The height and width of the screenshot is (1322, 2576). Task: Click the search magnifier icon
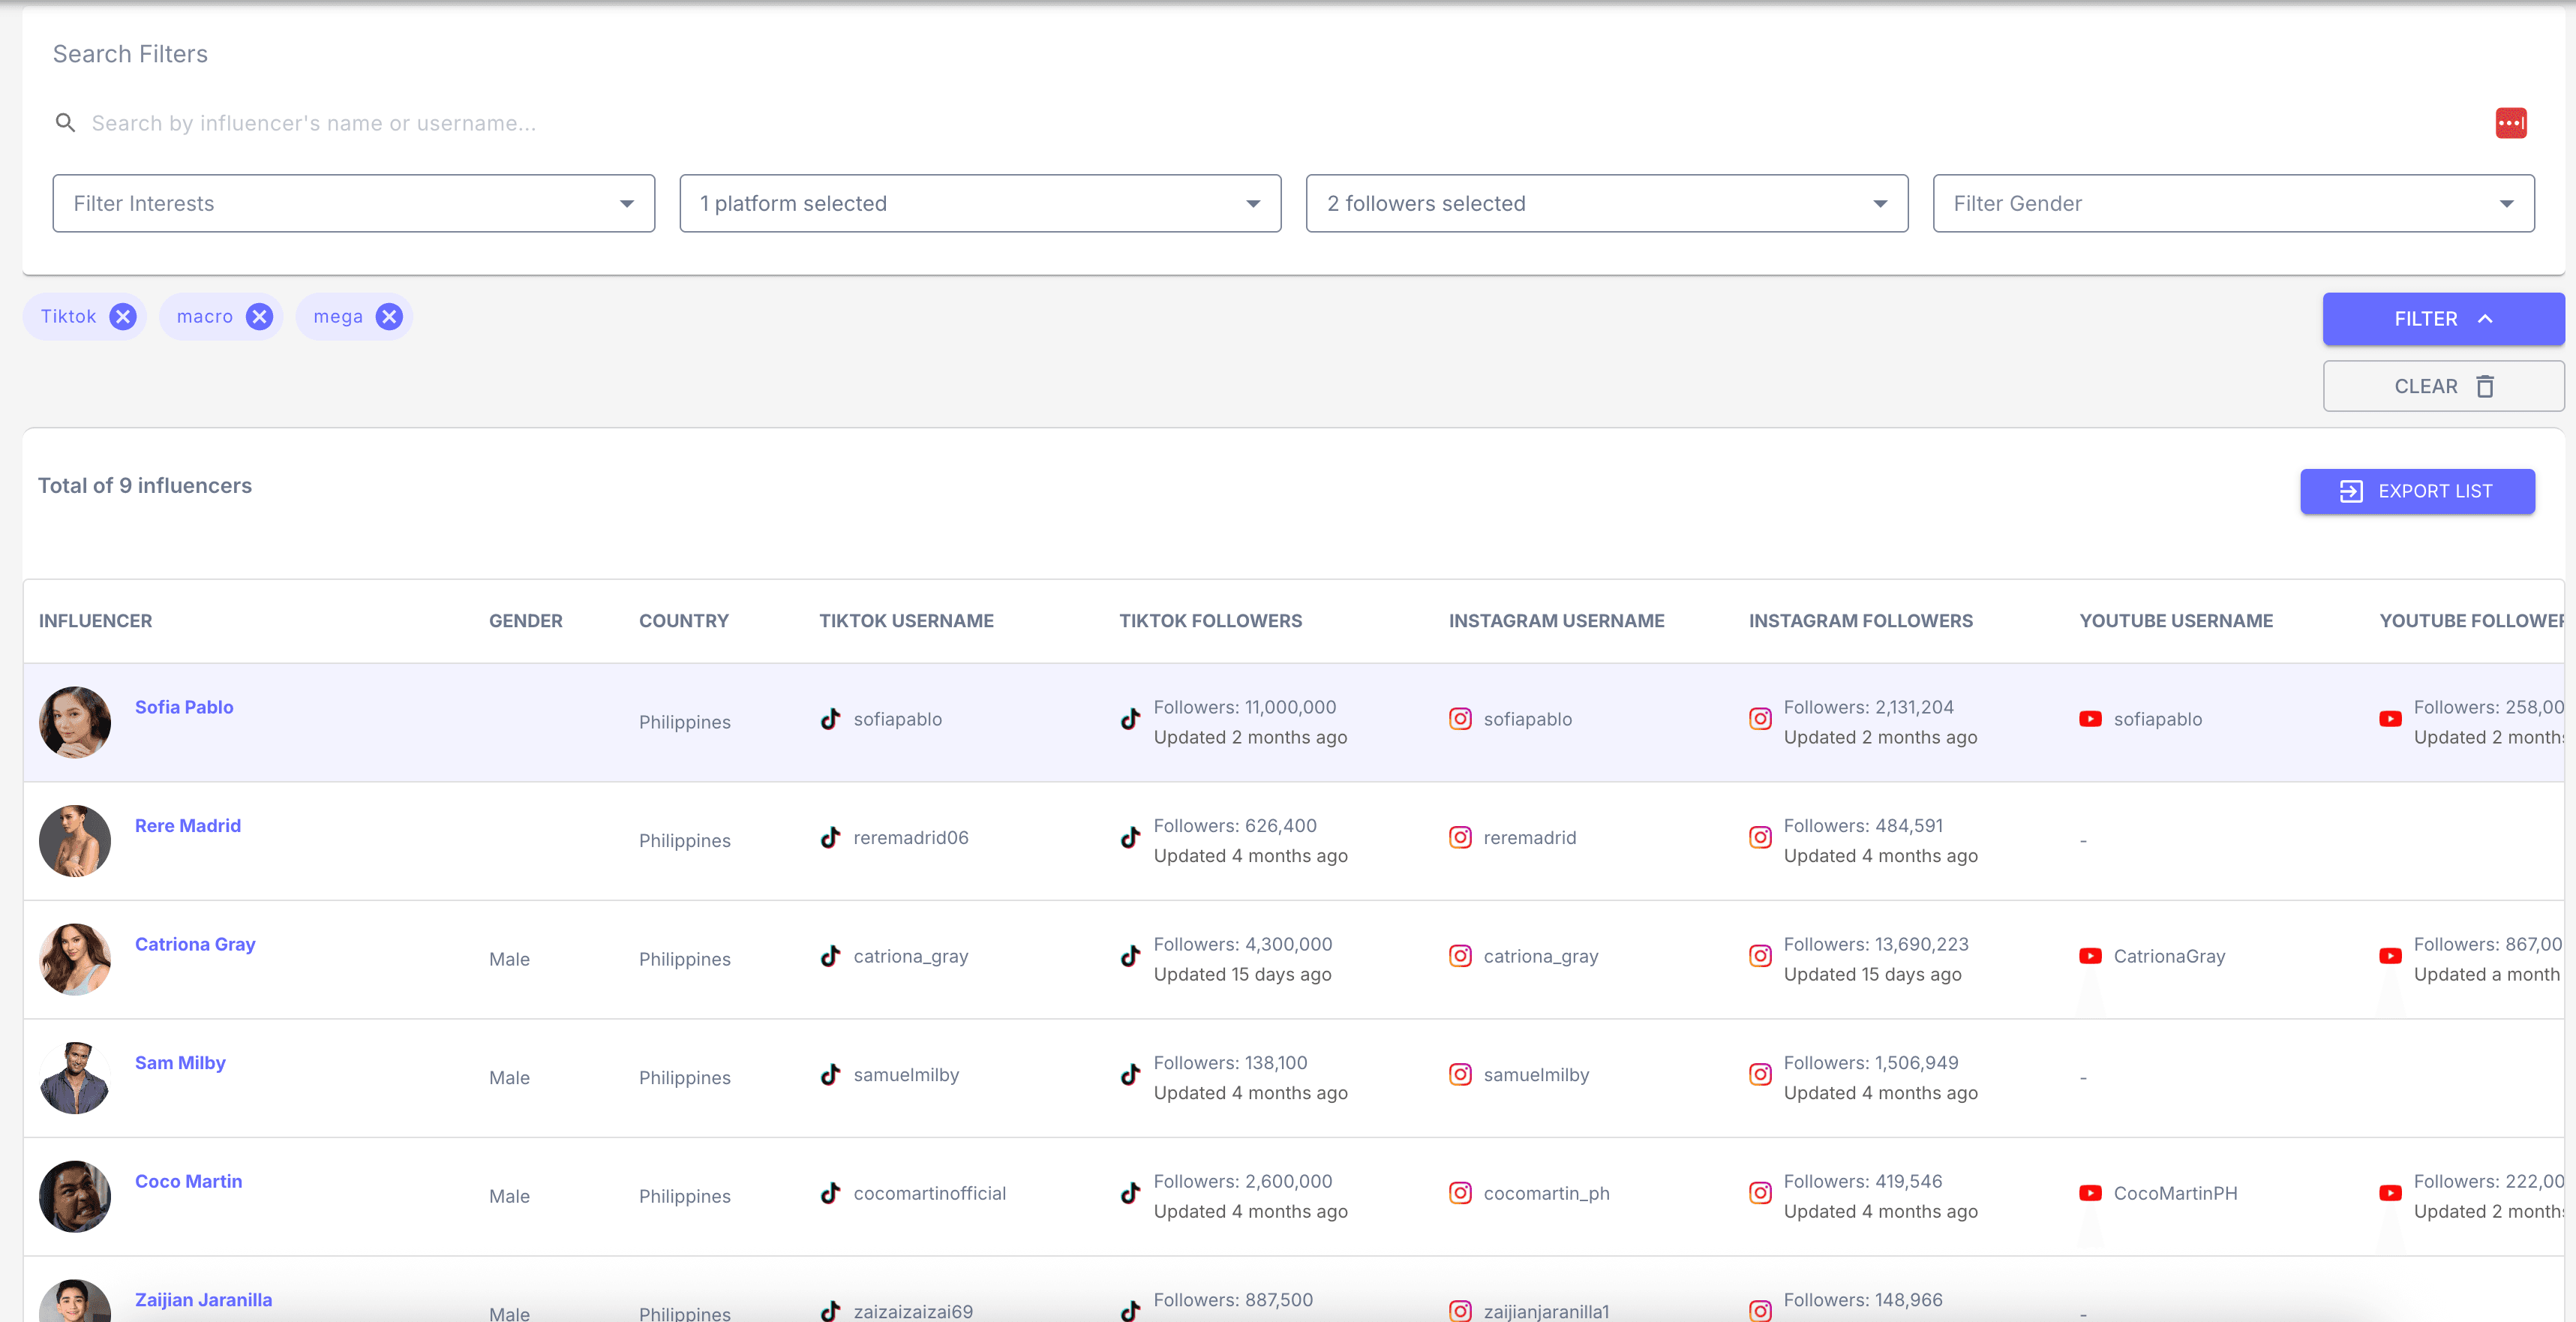pyautogui.click(x=65, y=123)
